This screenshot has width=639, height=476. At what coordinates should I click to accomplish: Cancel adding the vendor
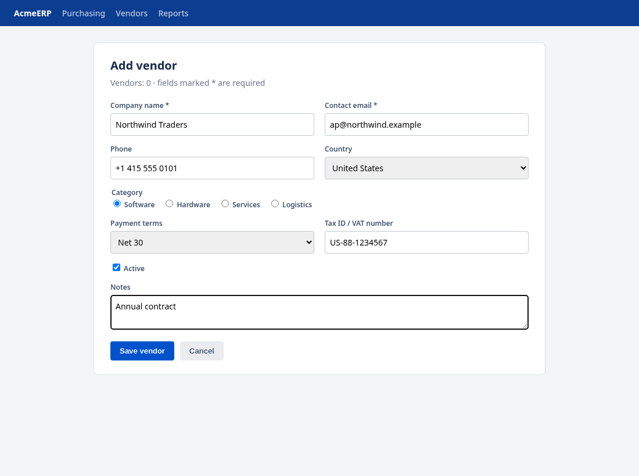[202, 351]
